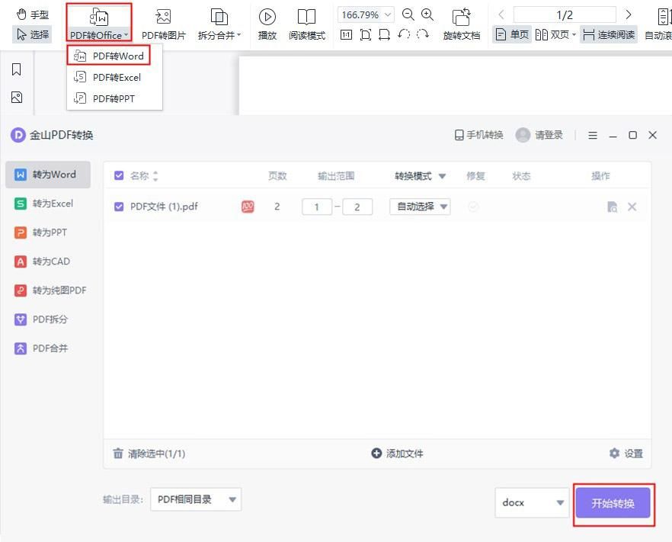Click the end page field showing 2
Image resolution: width=672 pixels, height=542 pixels.
[357, 207]
